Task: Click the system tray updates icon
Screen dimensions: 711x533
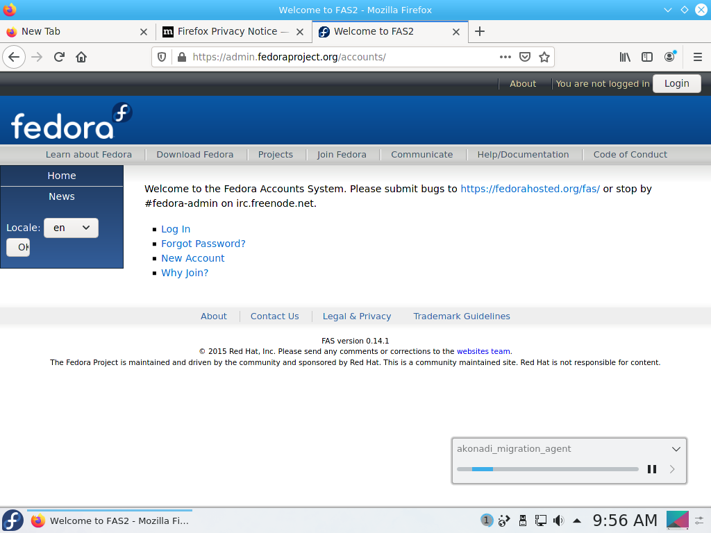Action: tap(504, 521)
